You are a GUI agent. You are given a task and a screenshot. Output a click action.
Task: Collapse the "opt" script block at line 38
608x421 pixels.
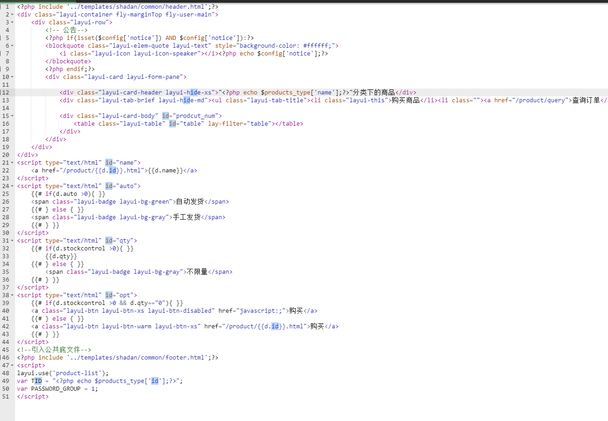coord(12,295)
